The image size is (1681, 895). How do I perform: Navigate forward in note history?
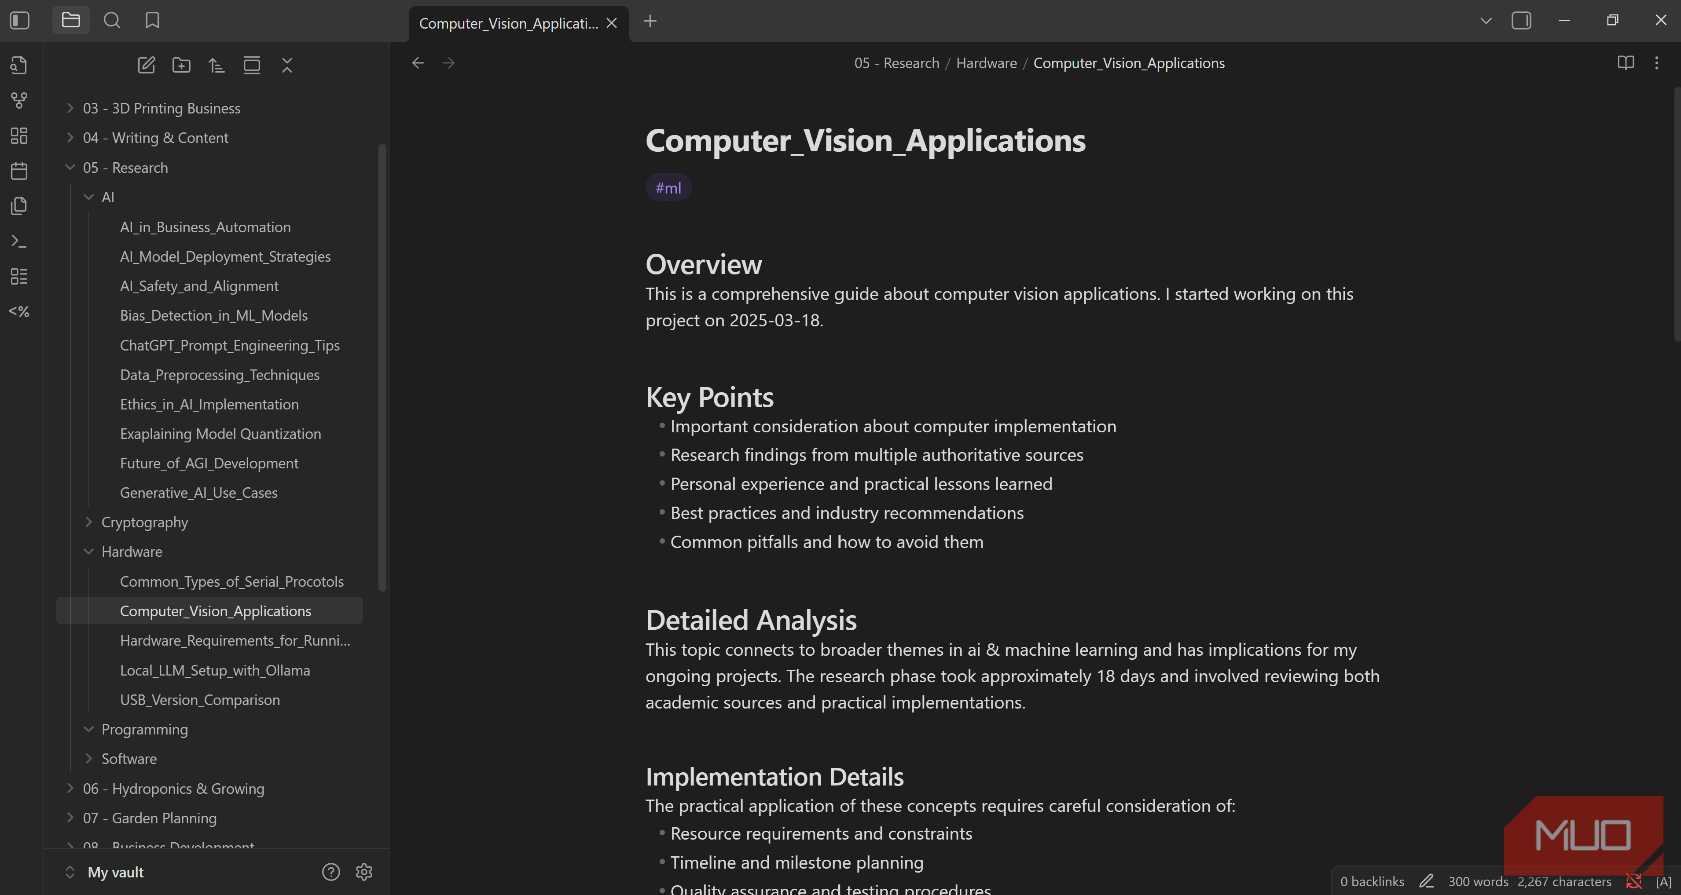449,63
